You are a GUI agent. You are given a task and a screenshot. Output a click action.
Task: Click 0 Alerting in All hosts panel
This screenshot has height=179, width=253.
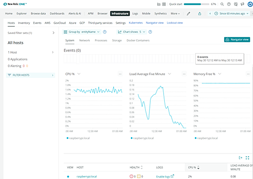[18, 66]
